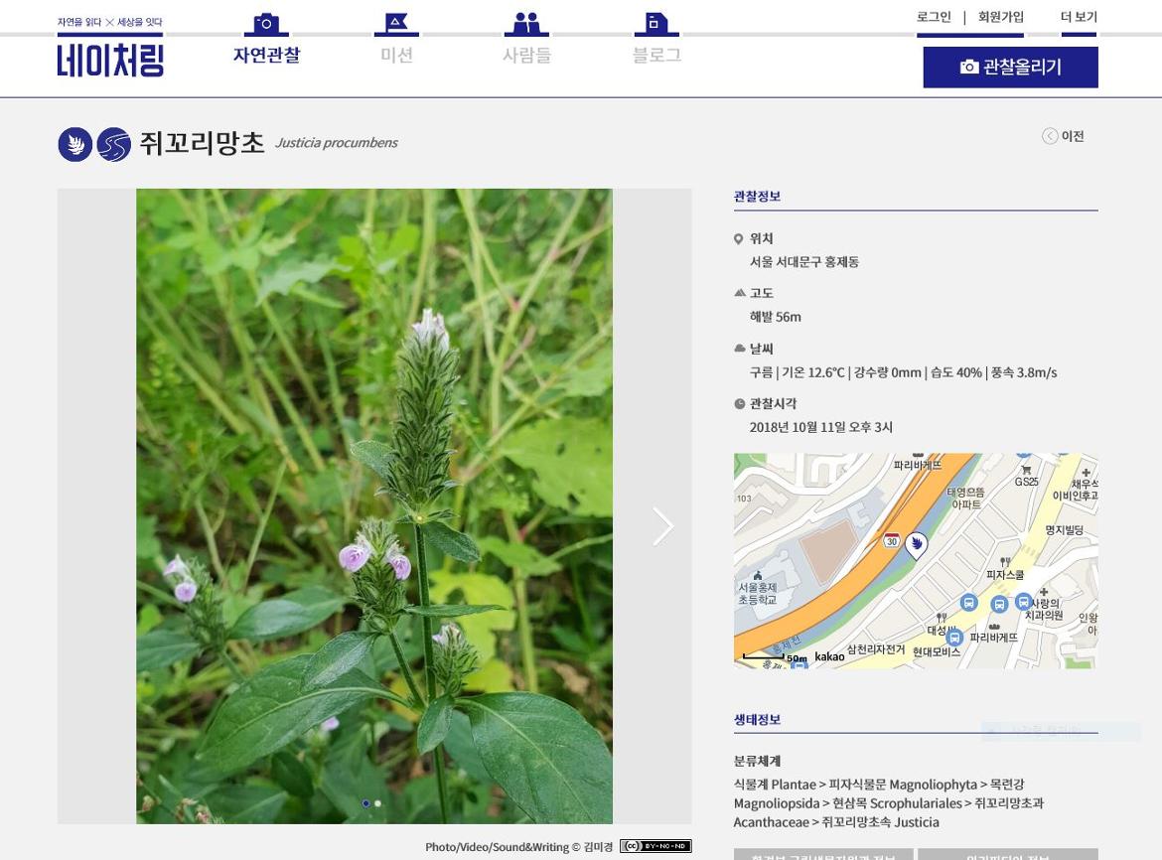Switch to the 사람들 tab
The width and height of the screenshot is (1162, 860).
coord(526,56)
